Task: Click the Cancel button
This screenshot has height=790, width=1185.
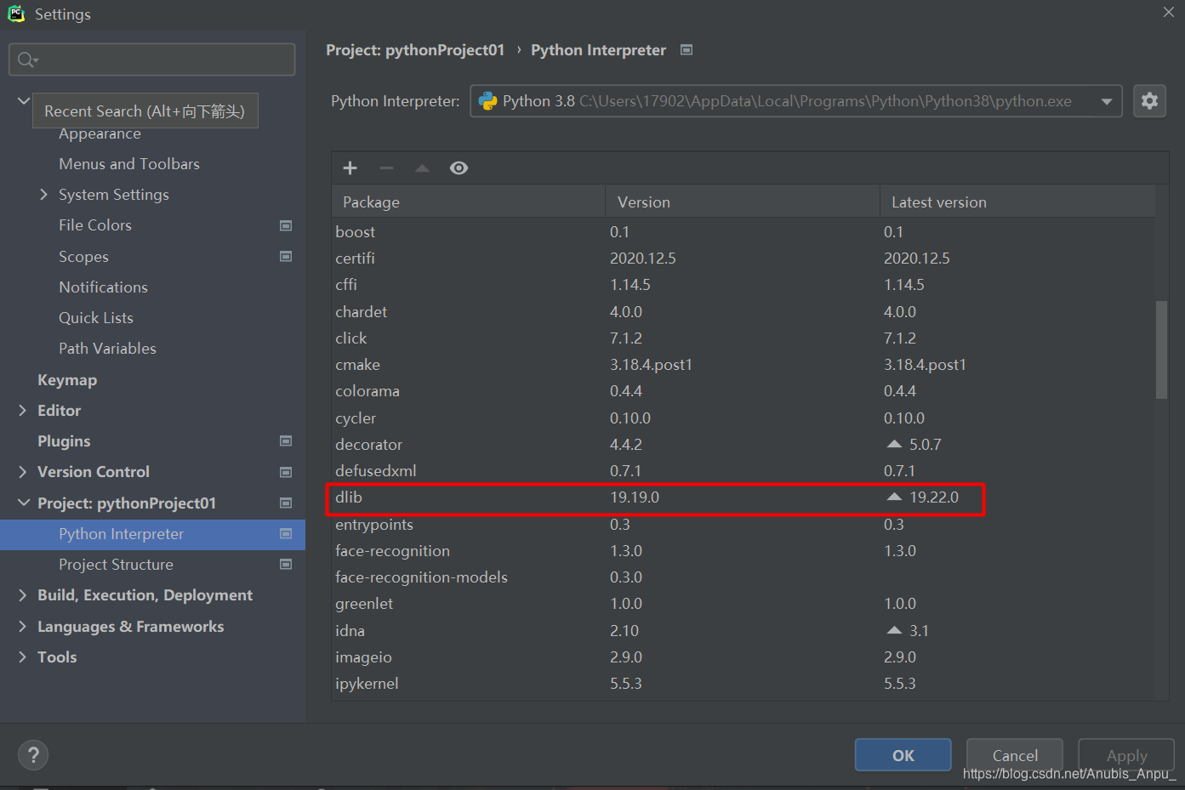Action: (x=1014, y=754)
